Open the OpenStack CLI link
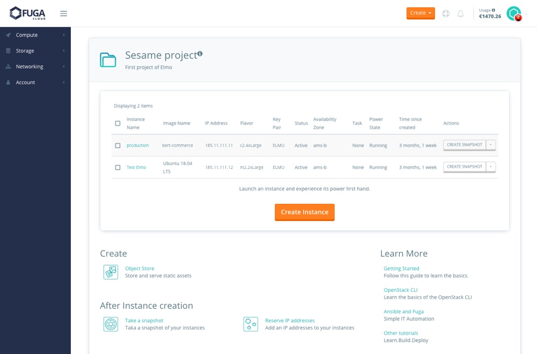 point(401,290)
